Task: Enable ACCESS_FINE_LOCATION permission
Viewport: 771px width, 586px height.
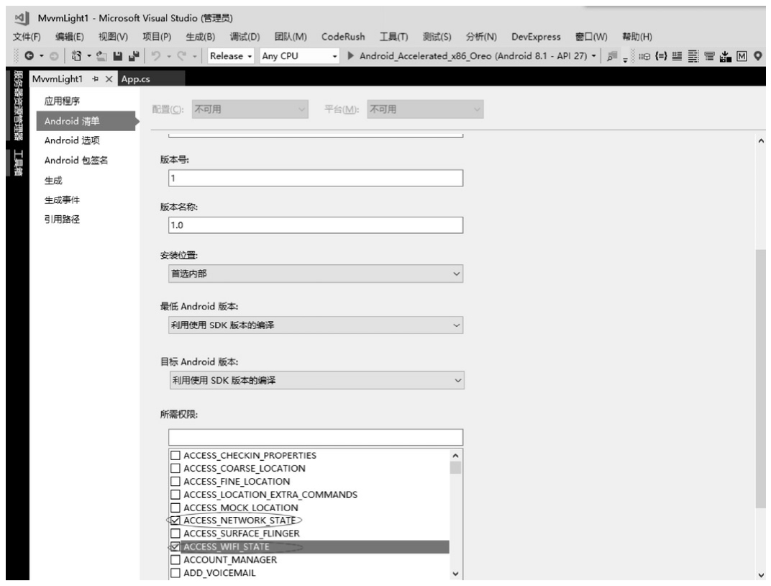Action: 175,481
